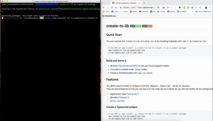Open a new browser tab

144,3
